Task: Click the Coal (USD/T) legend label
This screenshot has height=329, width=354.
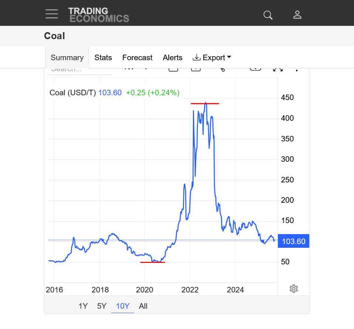Action: point(72,93)
